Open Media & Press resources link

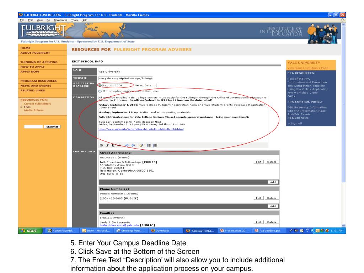[34, 110]
